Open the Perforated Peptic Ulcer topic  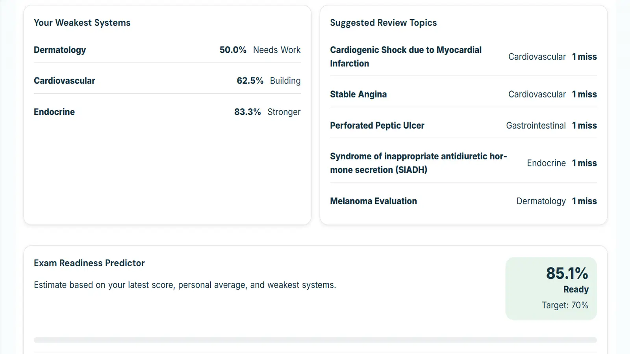tap(377, 125)
